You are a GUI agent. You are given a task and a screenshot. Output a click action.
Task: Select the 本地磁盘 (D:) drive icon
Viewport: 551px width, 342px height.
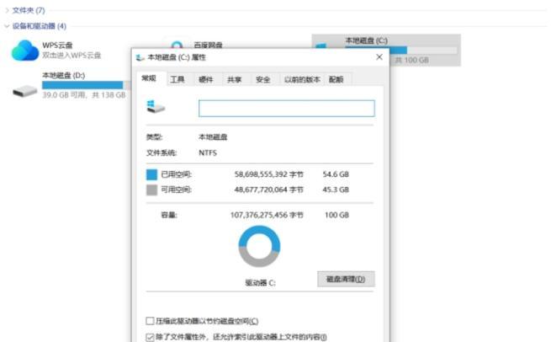tap(24, 91)
